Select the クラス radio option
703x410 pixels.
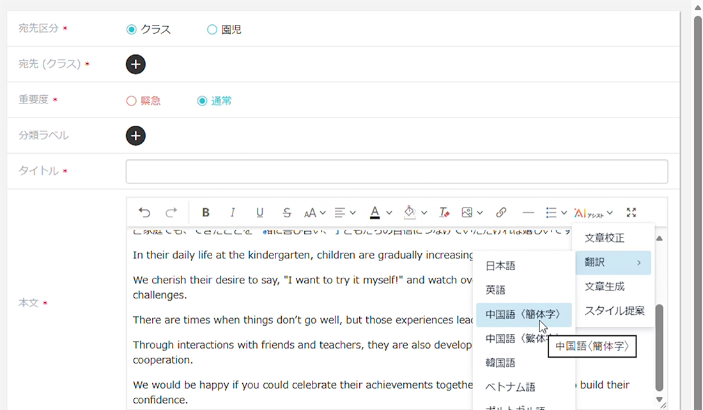pyautogui.click(x=131, y=29)
